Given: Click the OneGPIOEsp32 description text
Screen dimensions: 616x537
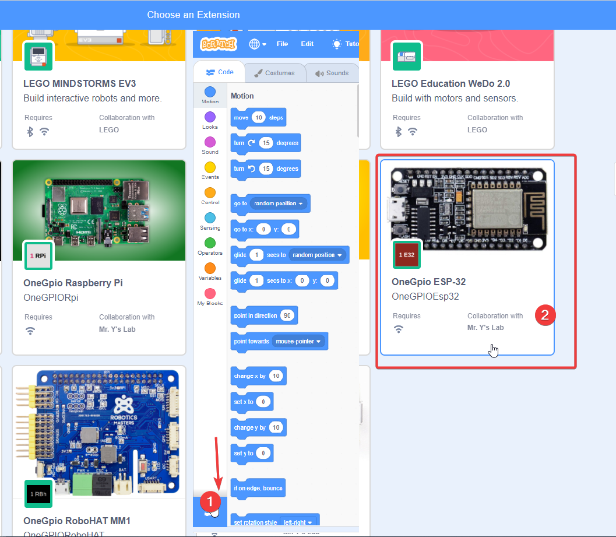Looking at the screenshot, I should (425, 296).
